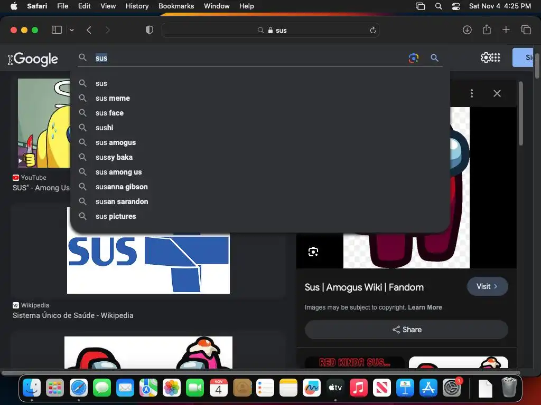Open Spotlight search in menu bar

coord(438,6)
